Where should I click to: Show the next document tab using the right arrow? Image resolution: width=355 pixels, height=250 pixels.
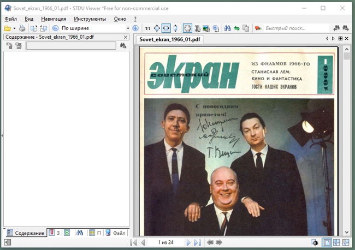pyautogui.click(x=333, y=38)
